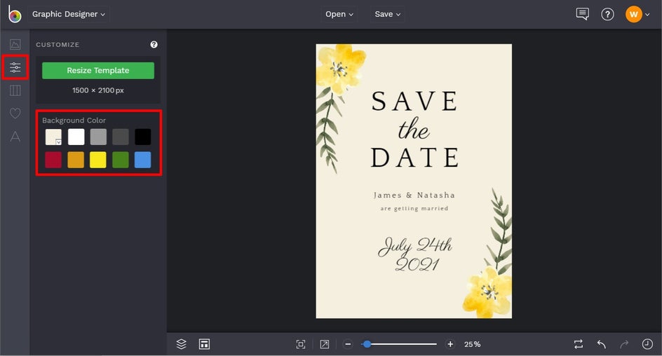The height and width of the screenshot is (356, 662).
Task: Expand the Graphic Designer dropdown
Action: [x=69, y=14]
